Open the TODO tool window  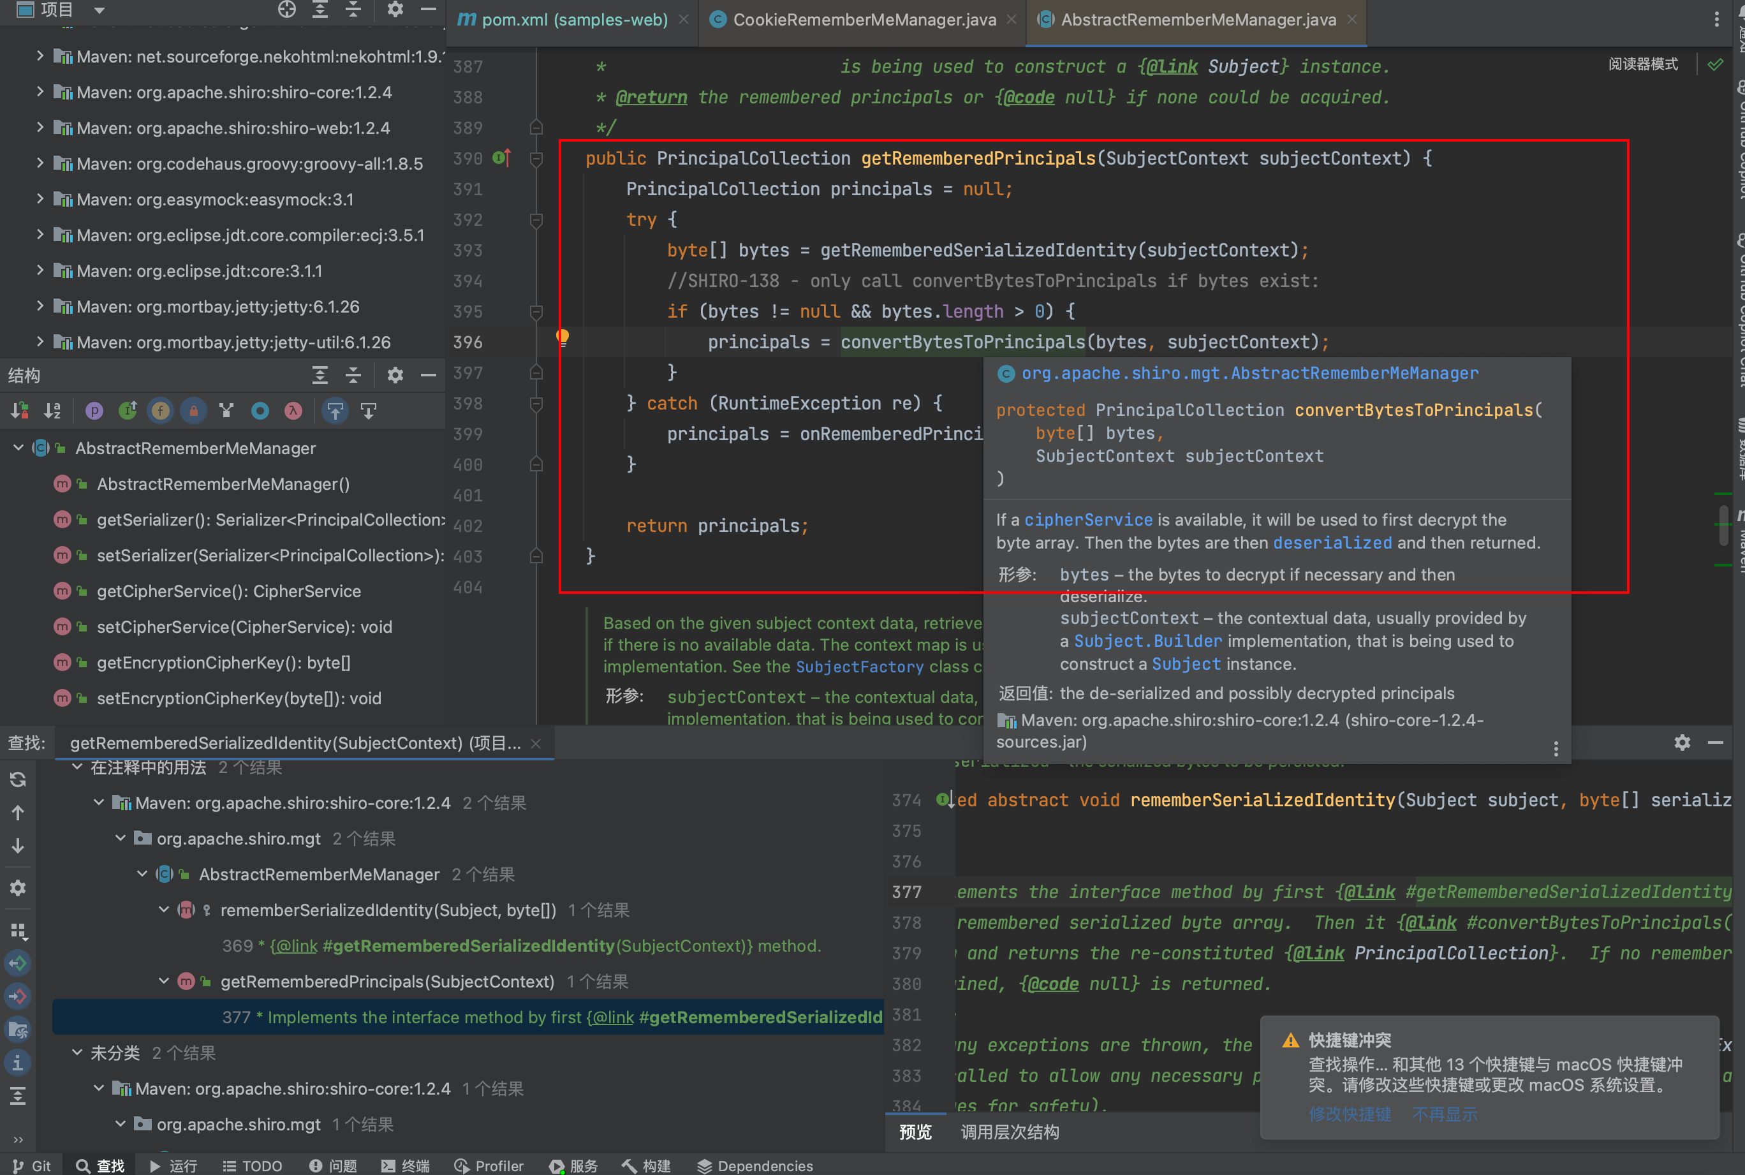coord(253,1165)
